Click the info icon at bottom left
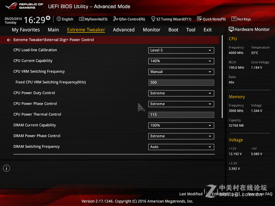 coord(6,168)
